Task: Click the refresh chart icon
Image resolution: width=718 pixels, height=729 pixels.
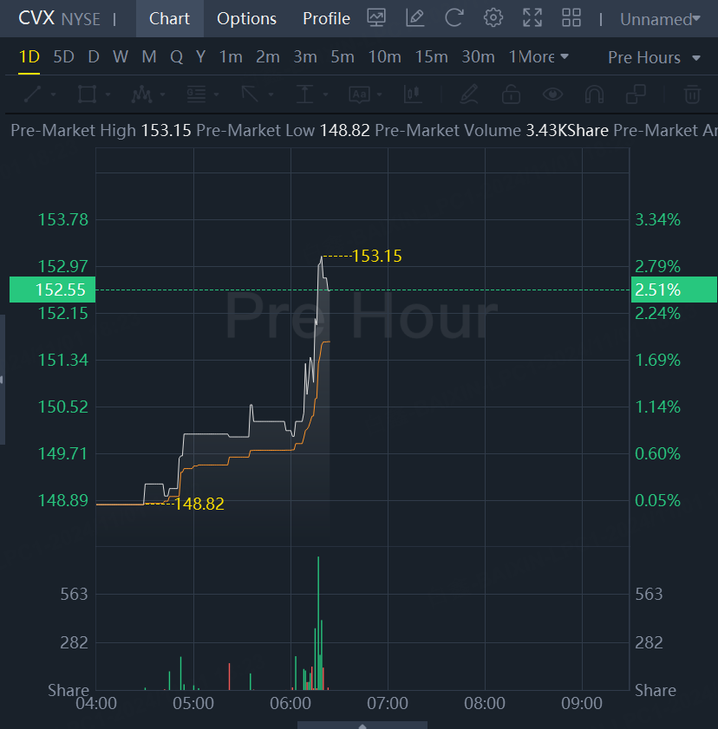Action: coord(454,18)
